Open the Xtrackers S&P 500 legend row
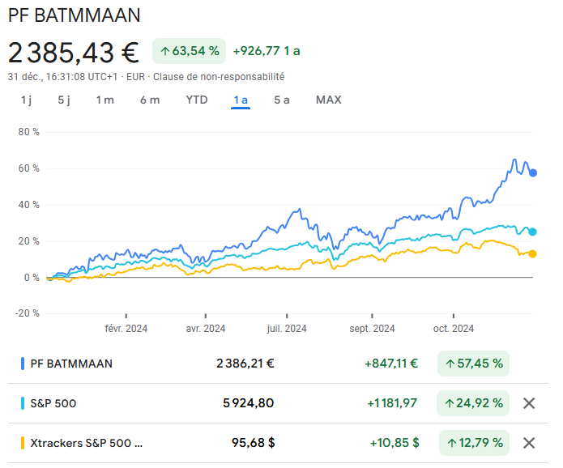Screen dimensions: 563x468 click(86, 443)
